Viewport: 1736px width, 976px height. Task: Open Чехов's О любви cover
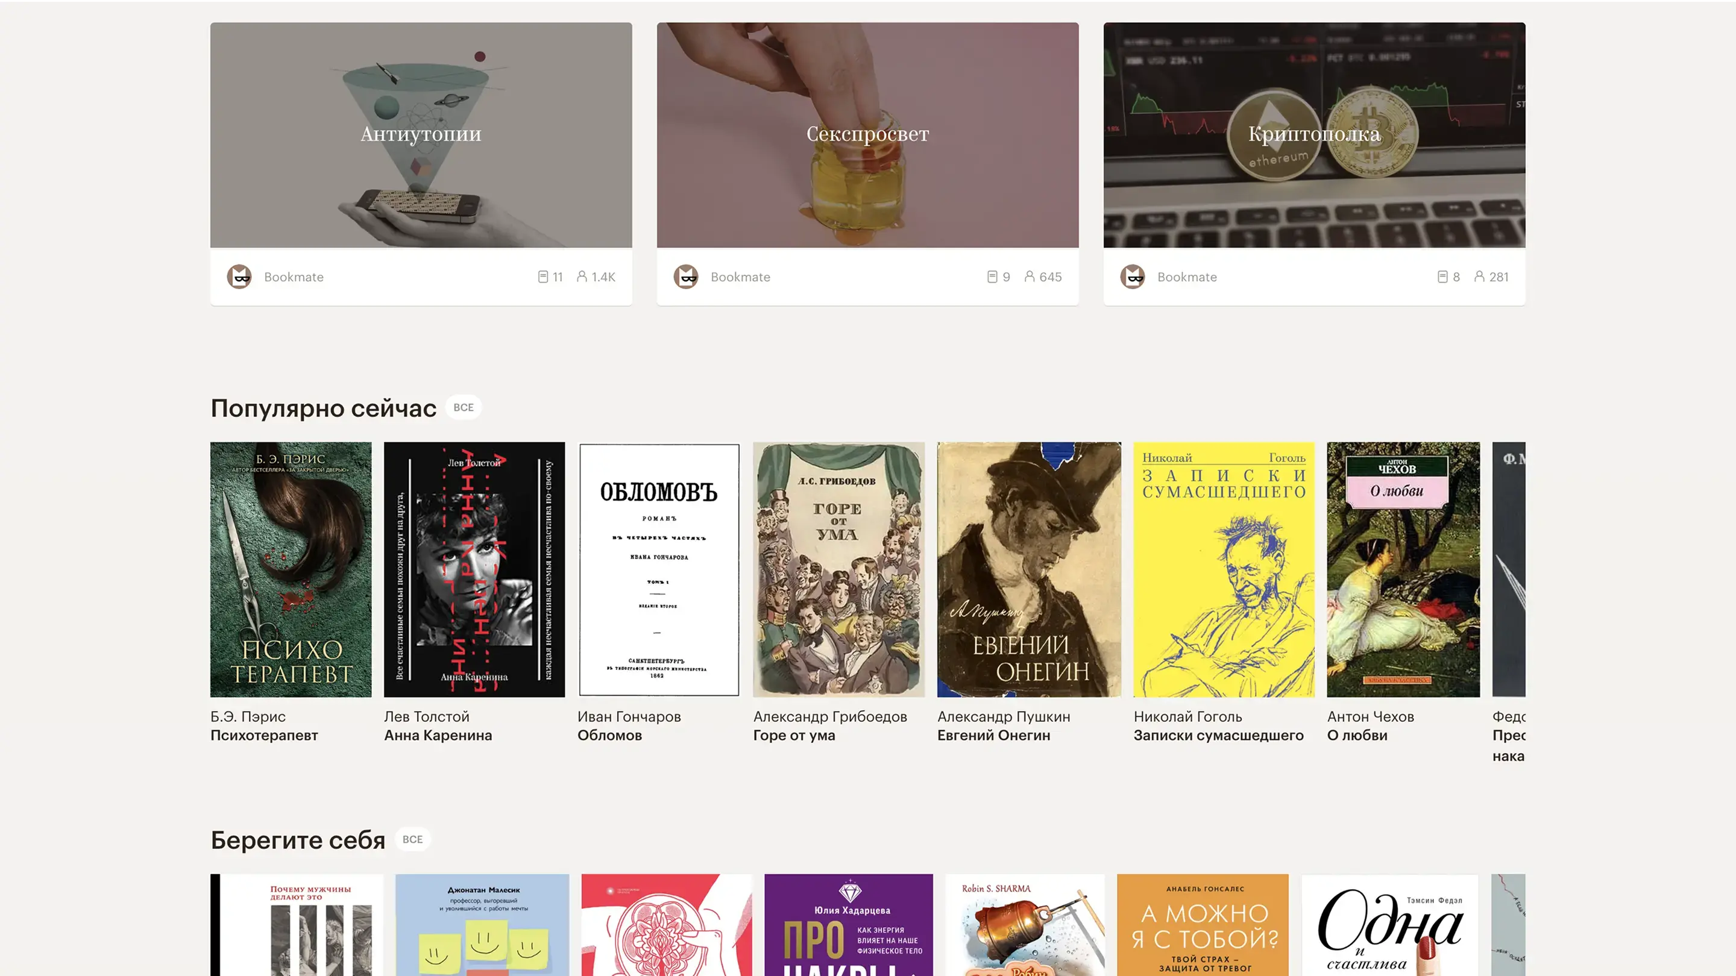pos(1403,569)
